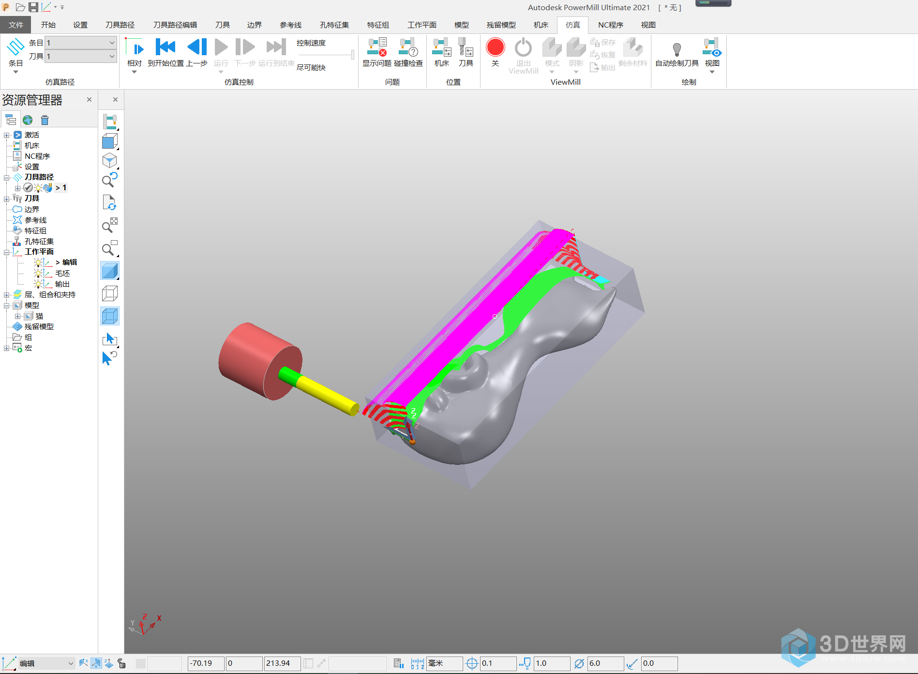Expand toolpath 1 tree entry
918x674 pixels.
(17, 188)
